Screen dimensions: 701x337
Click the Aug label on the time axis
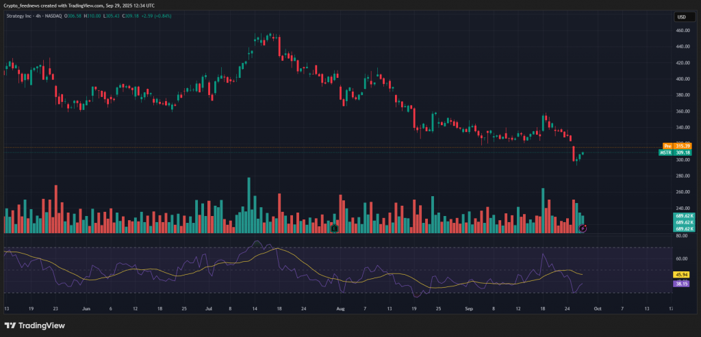340,309
